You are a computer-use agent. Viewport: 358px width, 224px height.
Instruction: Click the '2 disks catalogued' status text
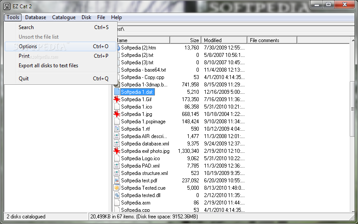(x=26, y=217)
